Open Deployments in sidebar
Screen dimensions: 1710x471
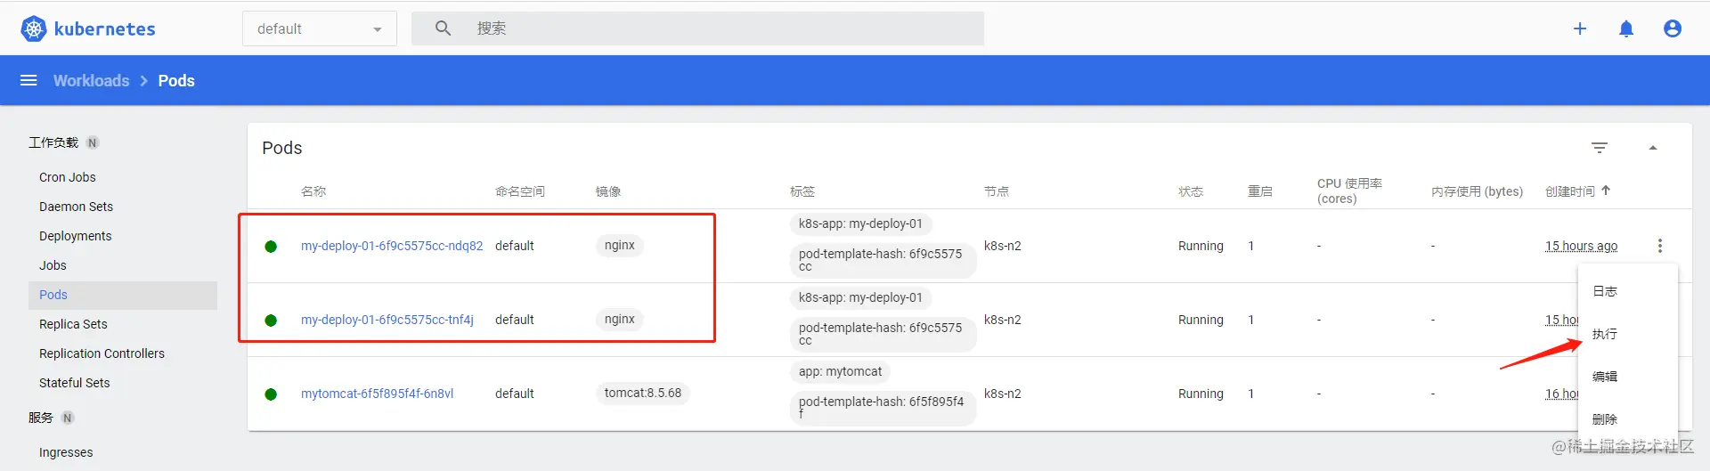tap(76, 236)
